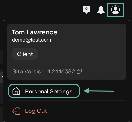Click the green arrow pointing to Personal Settings
This screenshot has width=132, height=122.
point(99,91)
